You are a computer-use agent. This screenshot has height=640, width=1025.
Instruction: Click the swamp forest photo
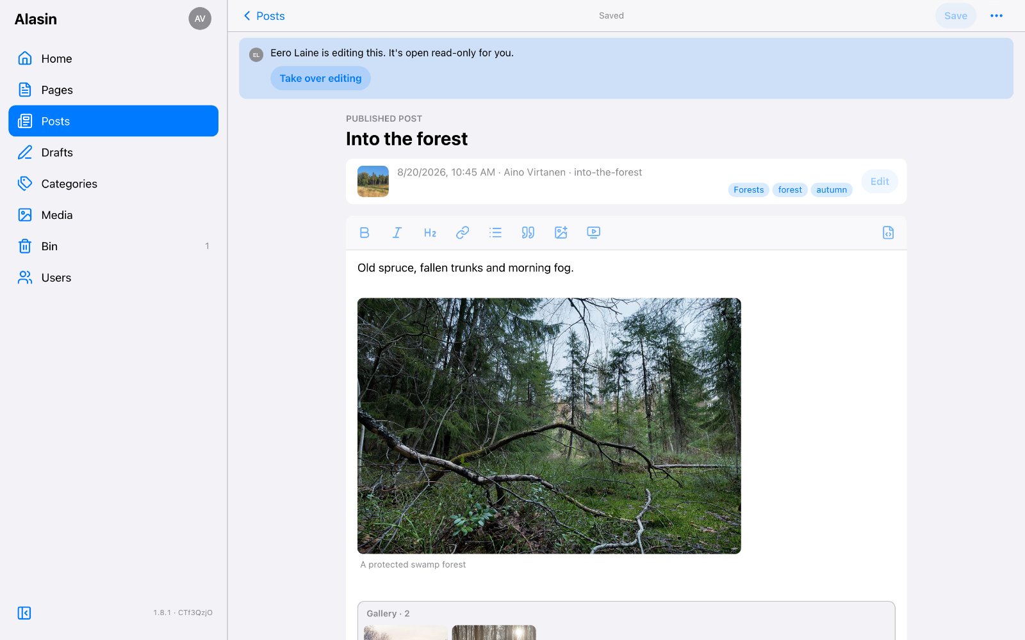[549, 426]
